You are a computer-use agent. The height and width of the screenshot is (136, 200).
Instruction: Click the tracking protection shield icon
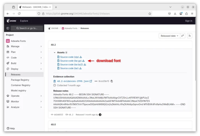pyautogui.click(x=39, y=14)
